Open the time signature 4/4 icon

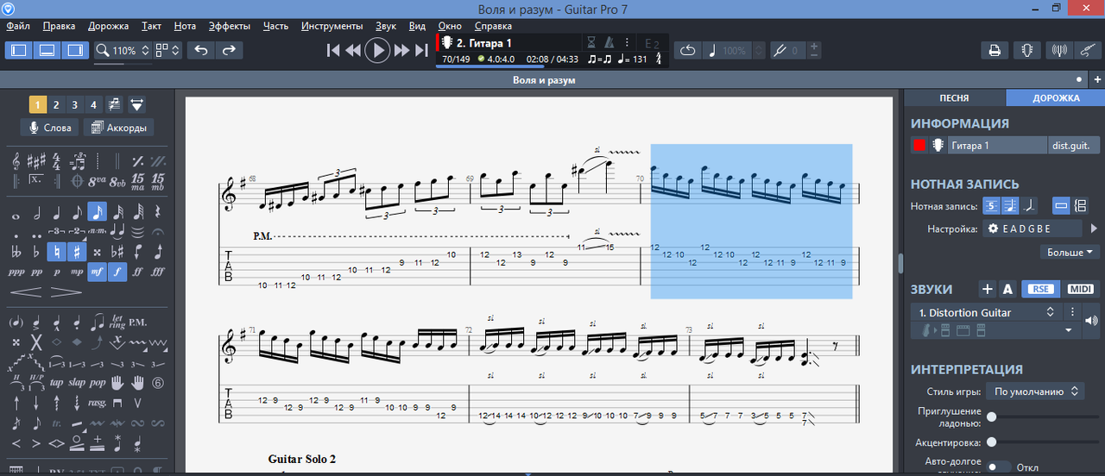[57, 160]
